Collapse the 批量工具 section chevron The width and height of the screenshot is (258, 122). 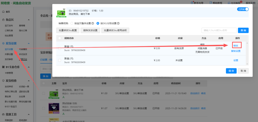[29, 114]
